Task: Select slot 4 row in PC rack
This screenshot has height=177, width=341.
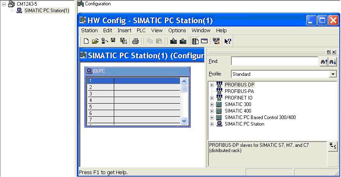Action: 133,100
